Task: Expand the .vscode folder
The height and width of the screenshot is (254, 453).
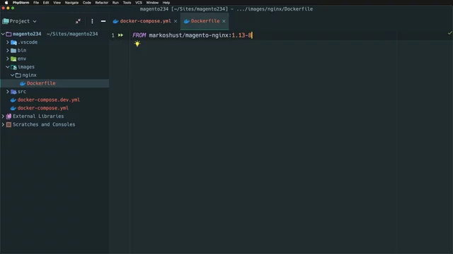Action: [x=8, y=42]
